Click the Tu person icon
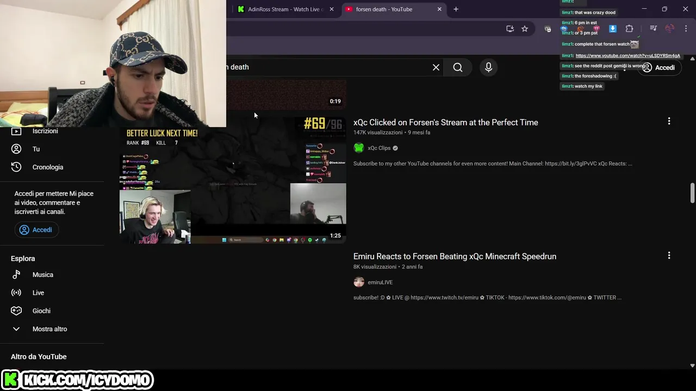The width and height of the screenshot is (696, 391). click(16, 149)
